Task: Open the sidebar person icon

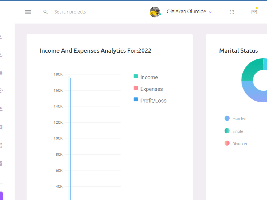Action: pyautogui.click(x=1, y=109)
